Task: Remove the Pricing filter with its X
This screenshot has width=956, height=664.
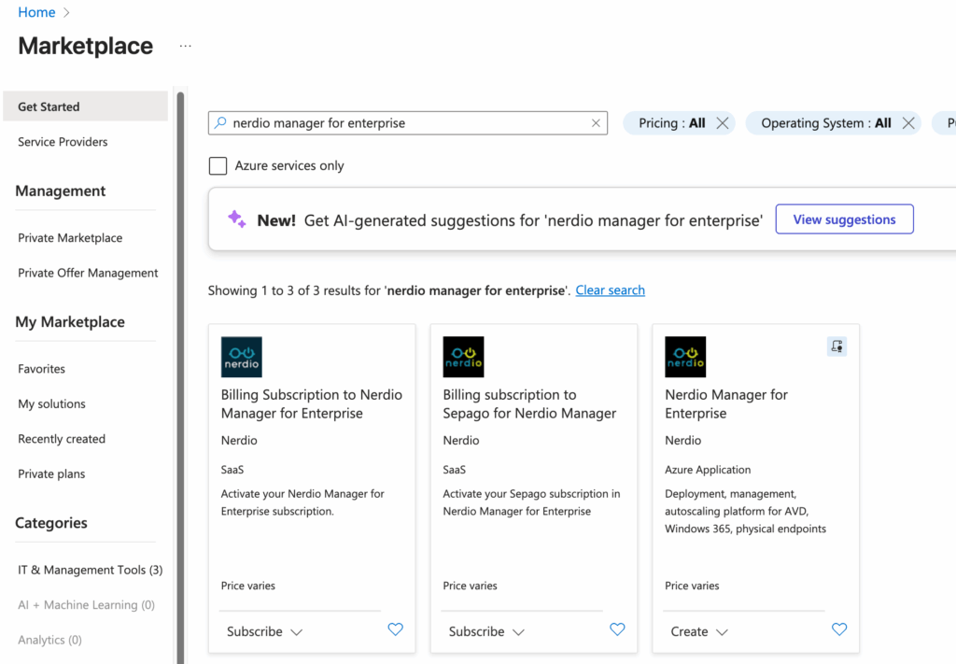Action: click(x=722, y=123)
